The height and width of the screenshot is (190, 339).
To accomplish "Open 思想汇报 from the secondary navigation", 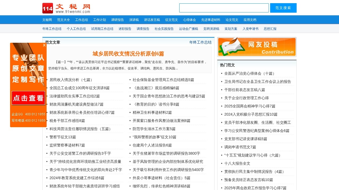I will coord(270,29).
